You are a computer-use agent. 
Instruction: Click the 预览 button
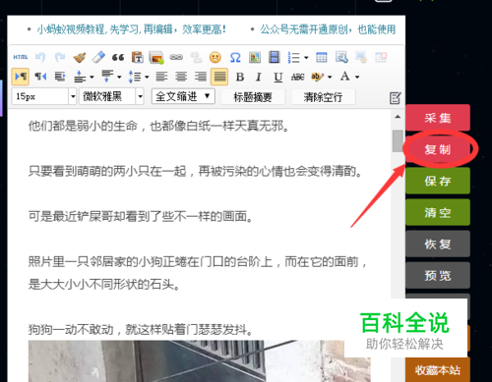click(438, 275)
